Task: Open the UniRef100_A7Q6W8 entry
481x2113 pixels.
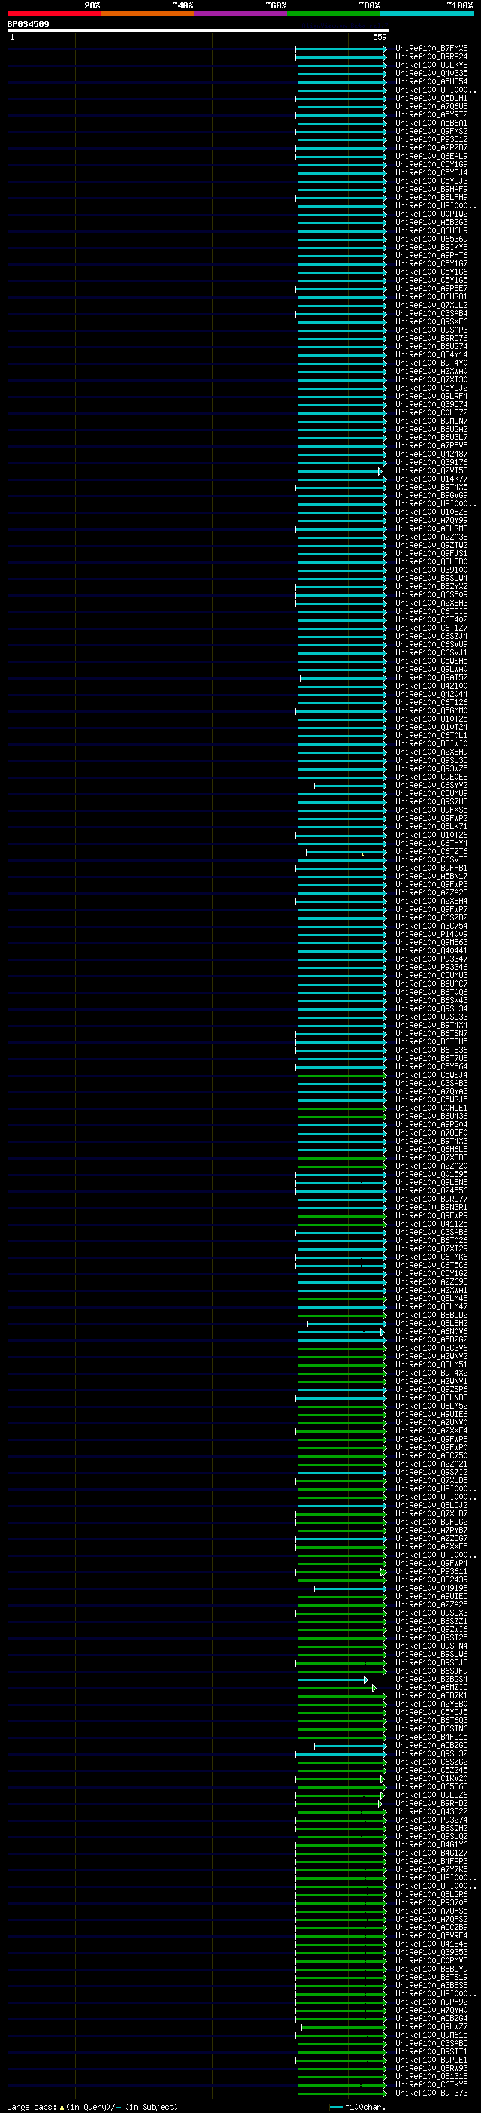Action: click(x=432, y=106)
